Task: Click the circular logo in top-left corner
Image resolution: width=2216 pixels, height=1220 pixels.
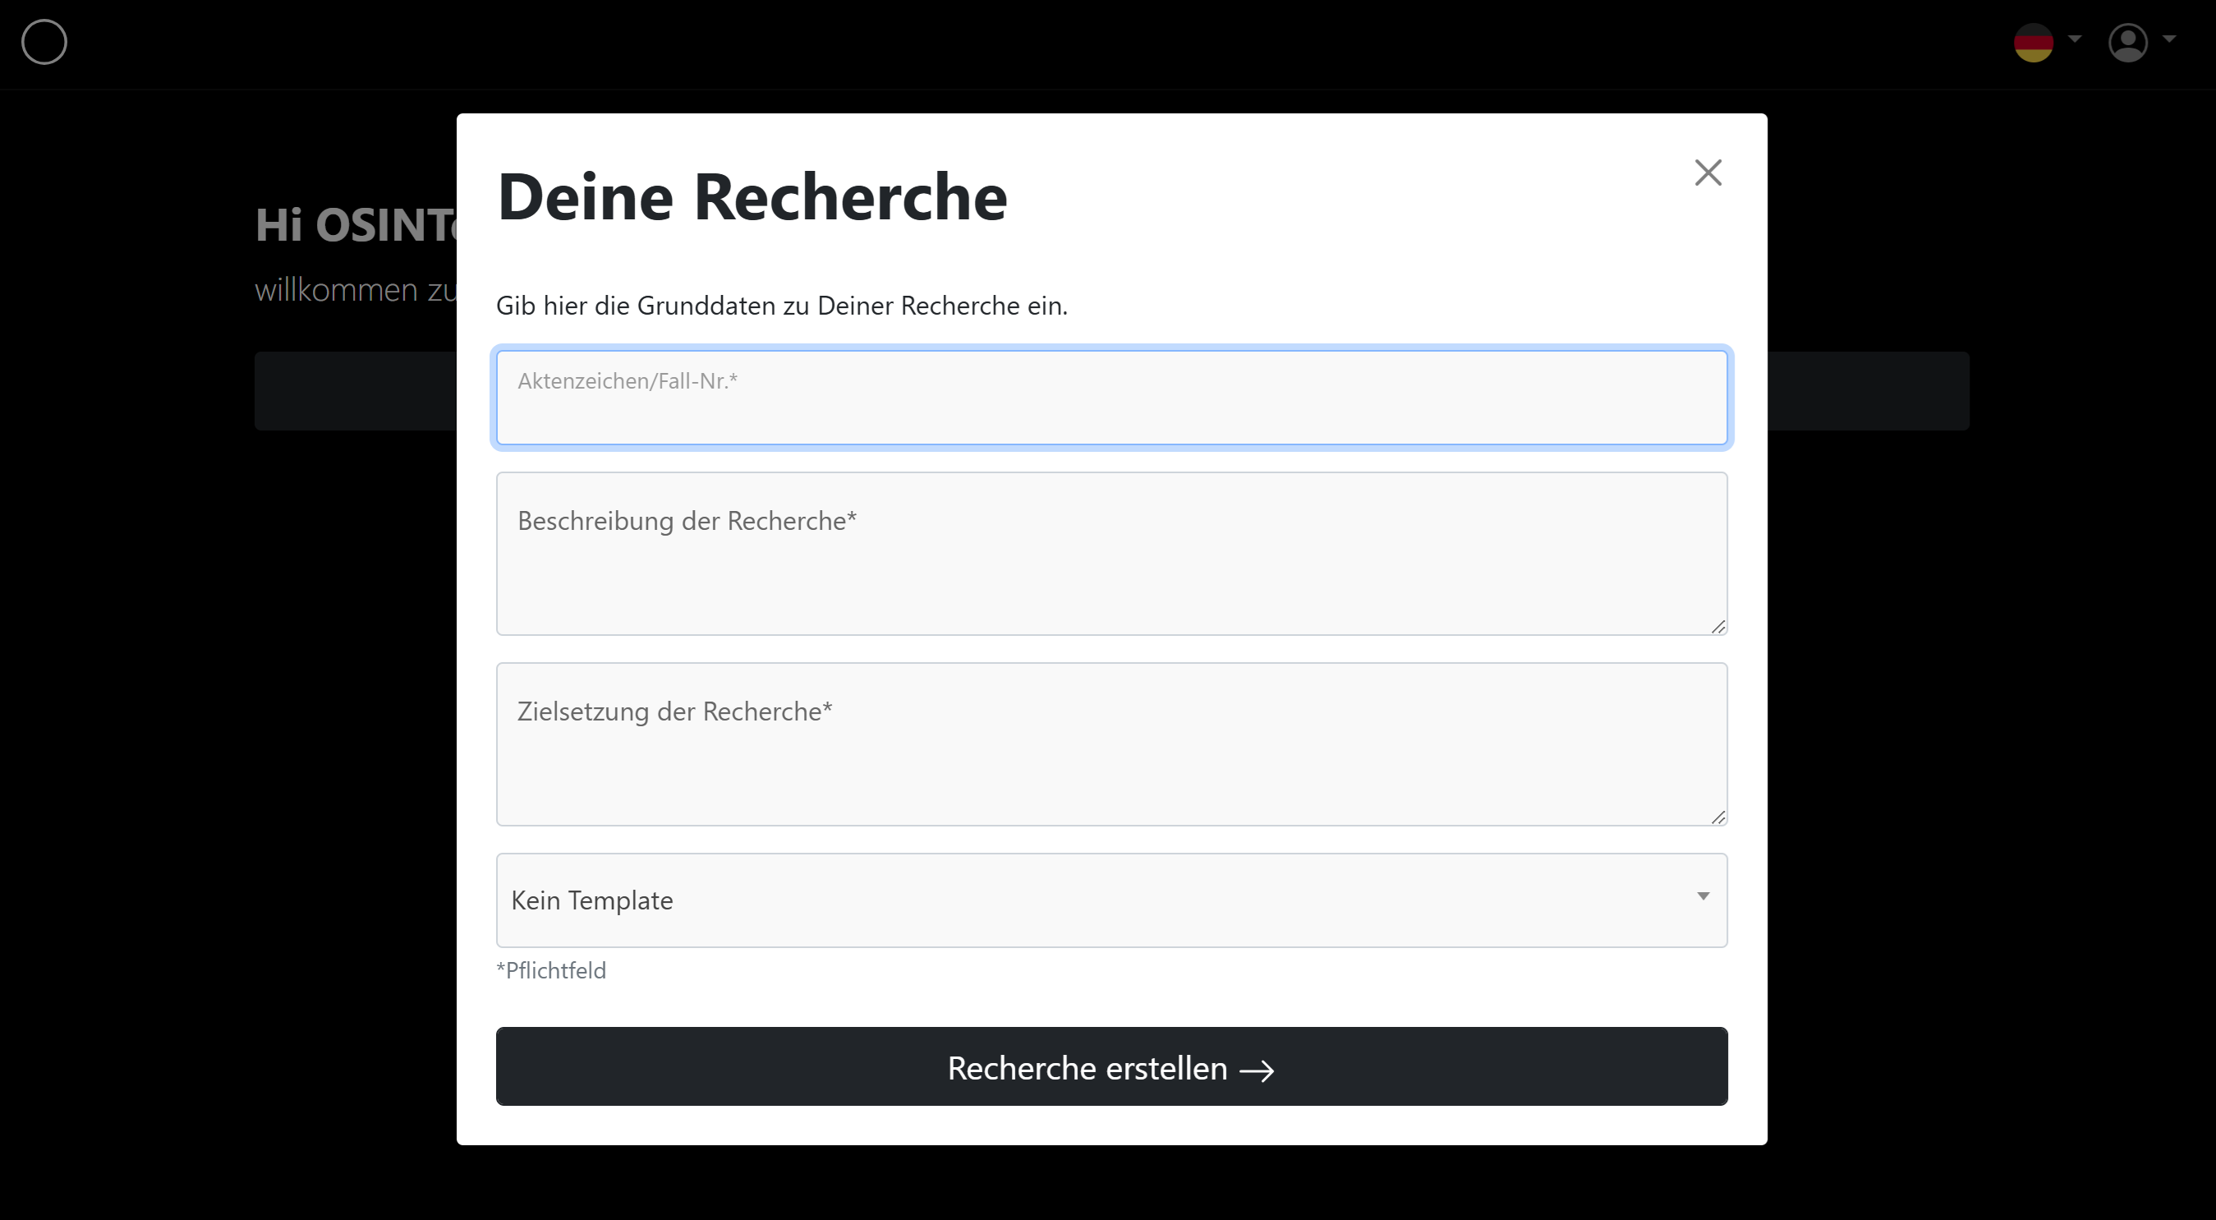Action: pyautogui.click(x=44, y=42)
